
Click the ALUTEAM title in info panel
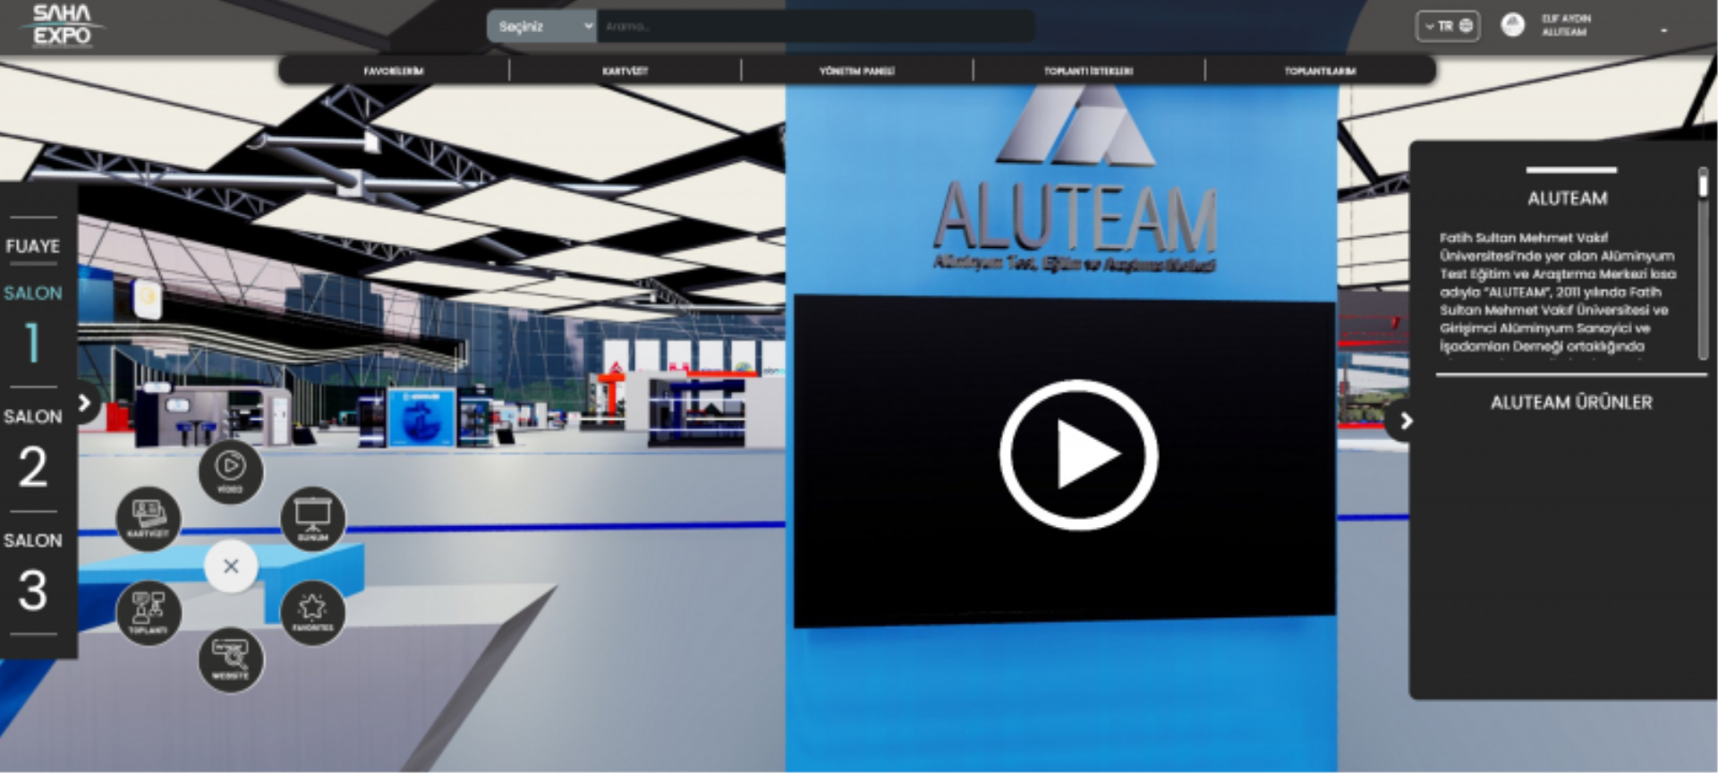[1568, 199]
